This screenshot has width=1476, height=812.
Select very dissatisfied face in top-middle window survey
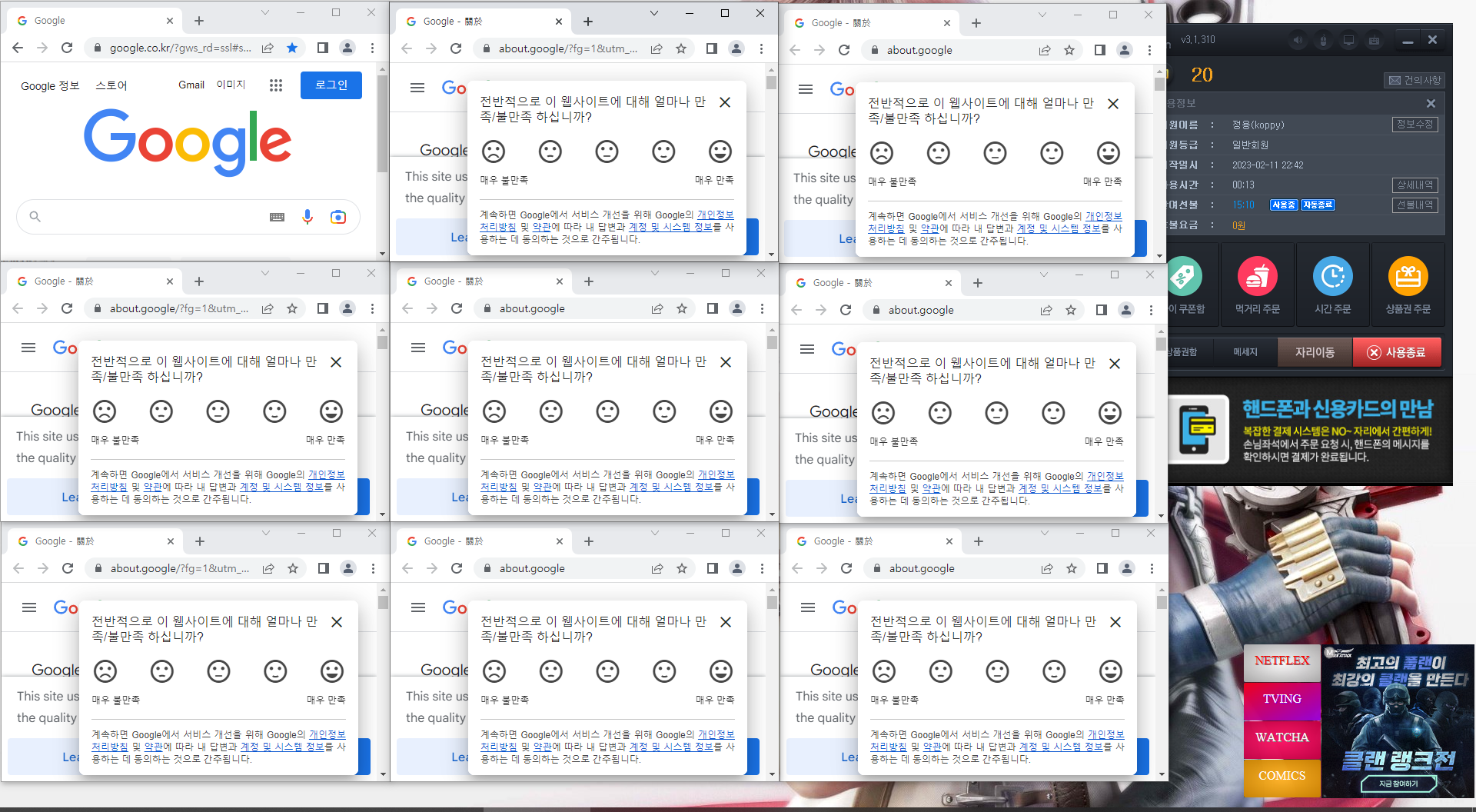point(494,151)
